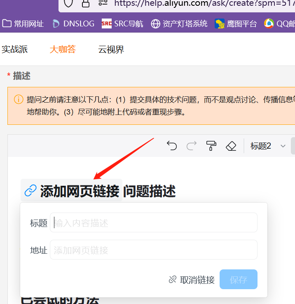Click 取消链接 to remove the link
Screen dimensions: 295x304
coord(192,280)
